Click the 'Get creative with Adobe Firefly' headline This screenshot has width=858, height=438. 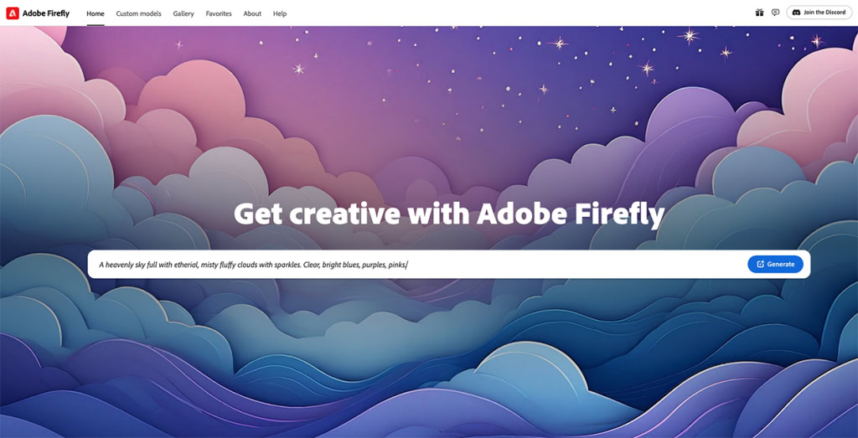tap(449, 214)
